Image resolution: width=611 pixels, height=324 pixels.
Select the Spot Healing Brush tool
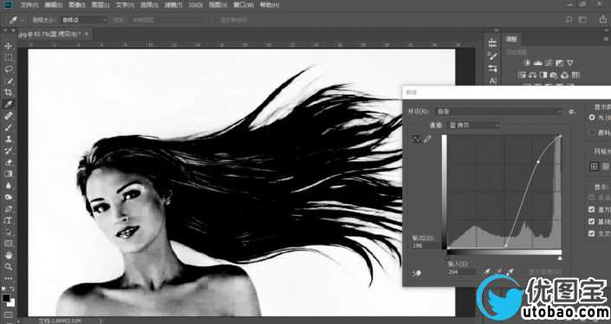point(8,116)
